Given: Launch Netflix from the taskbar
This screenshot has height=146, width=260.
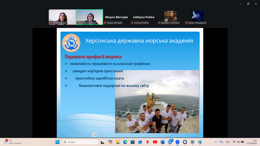Looking at the screenshot, I should [x=148, y=142].
